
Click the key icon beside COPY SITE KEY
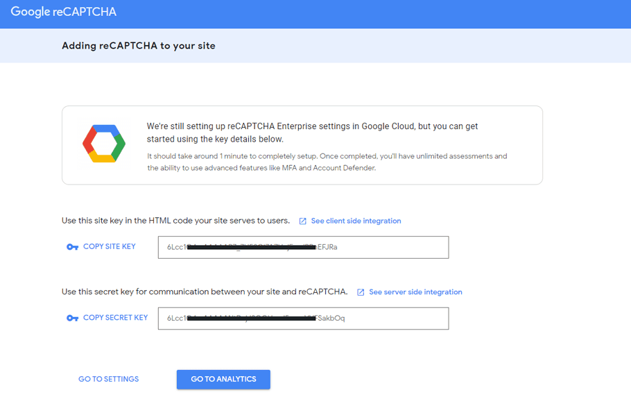(72, 247)
